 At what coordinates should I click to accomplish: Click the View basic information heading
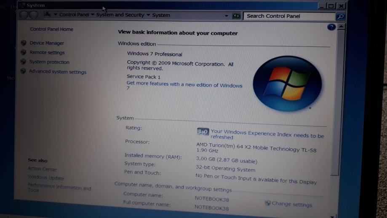pyautogui.click(x=178, y=32)
